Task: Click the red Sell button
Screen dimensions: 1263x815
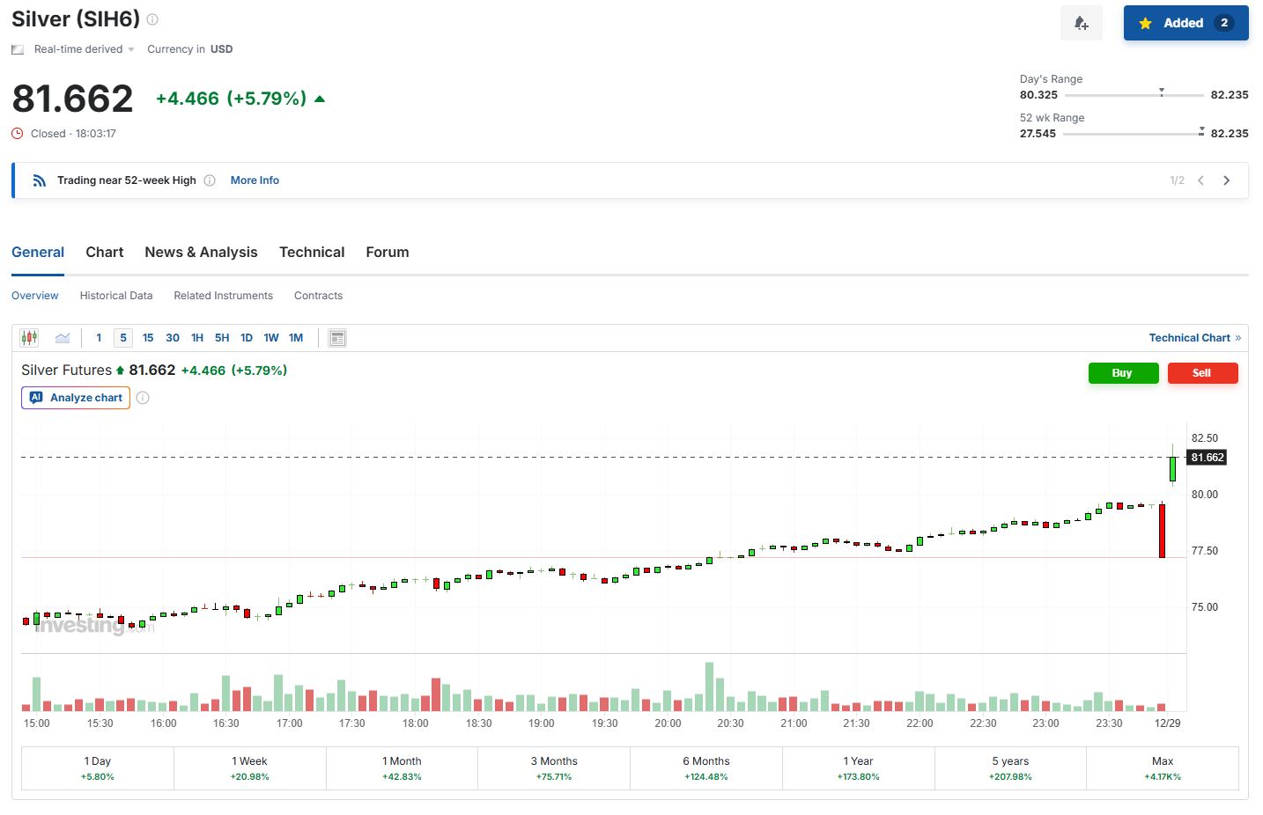Action: pos(1202,373)
